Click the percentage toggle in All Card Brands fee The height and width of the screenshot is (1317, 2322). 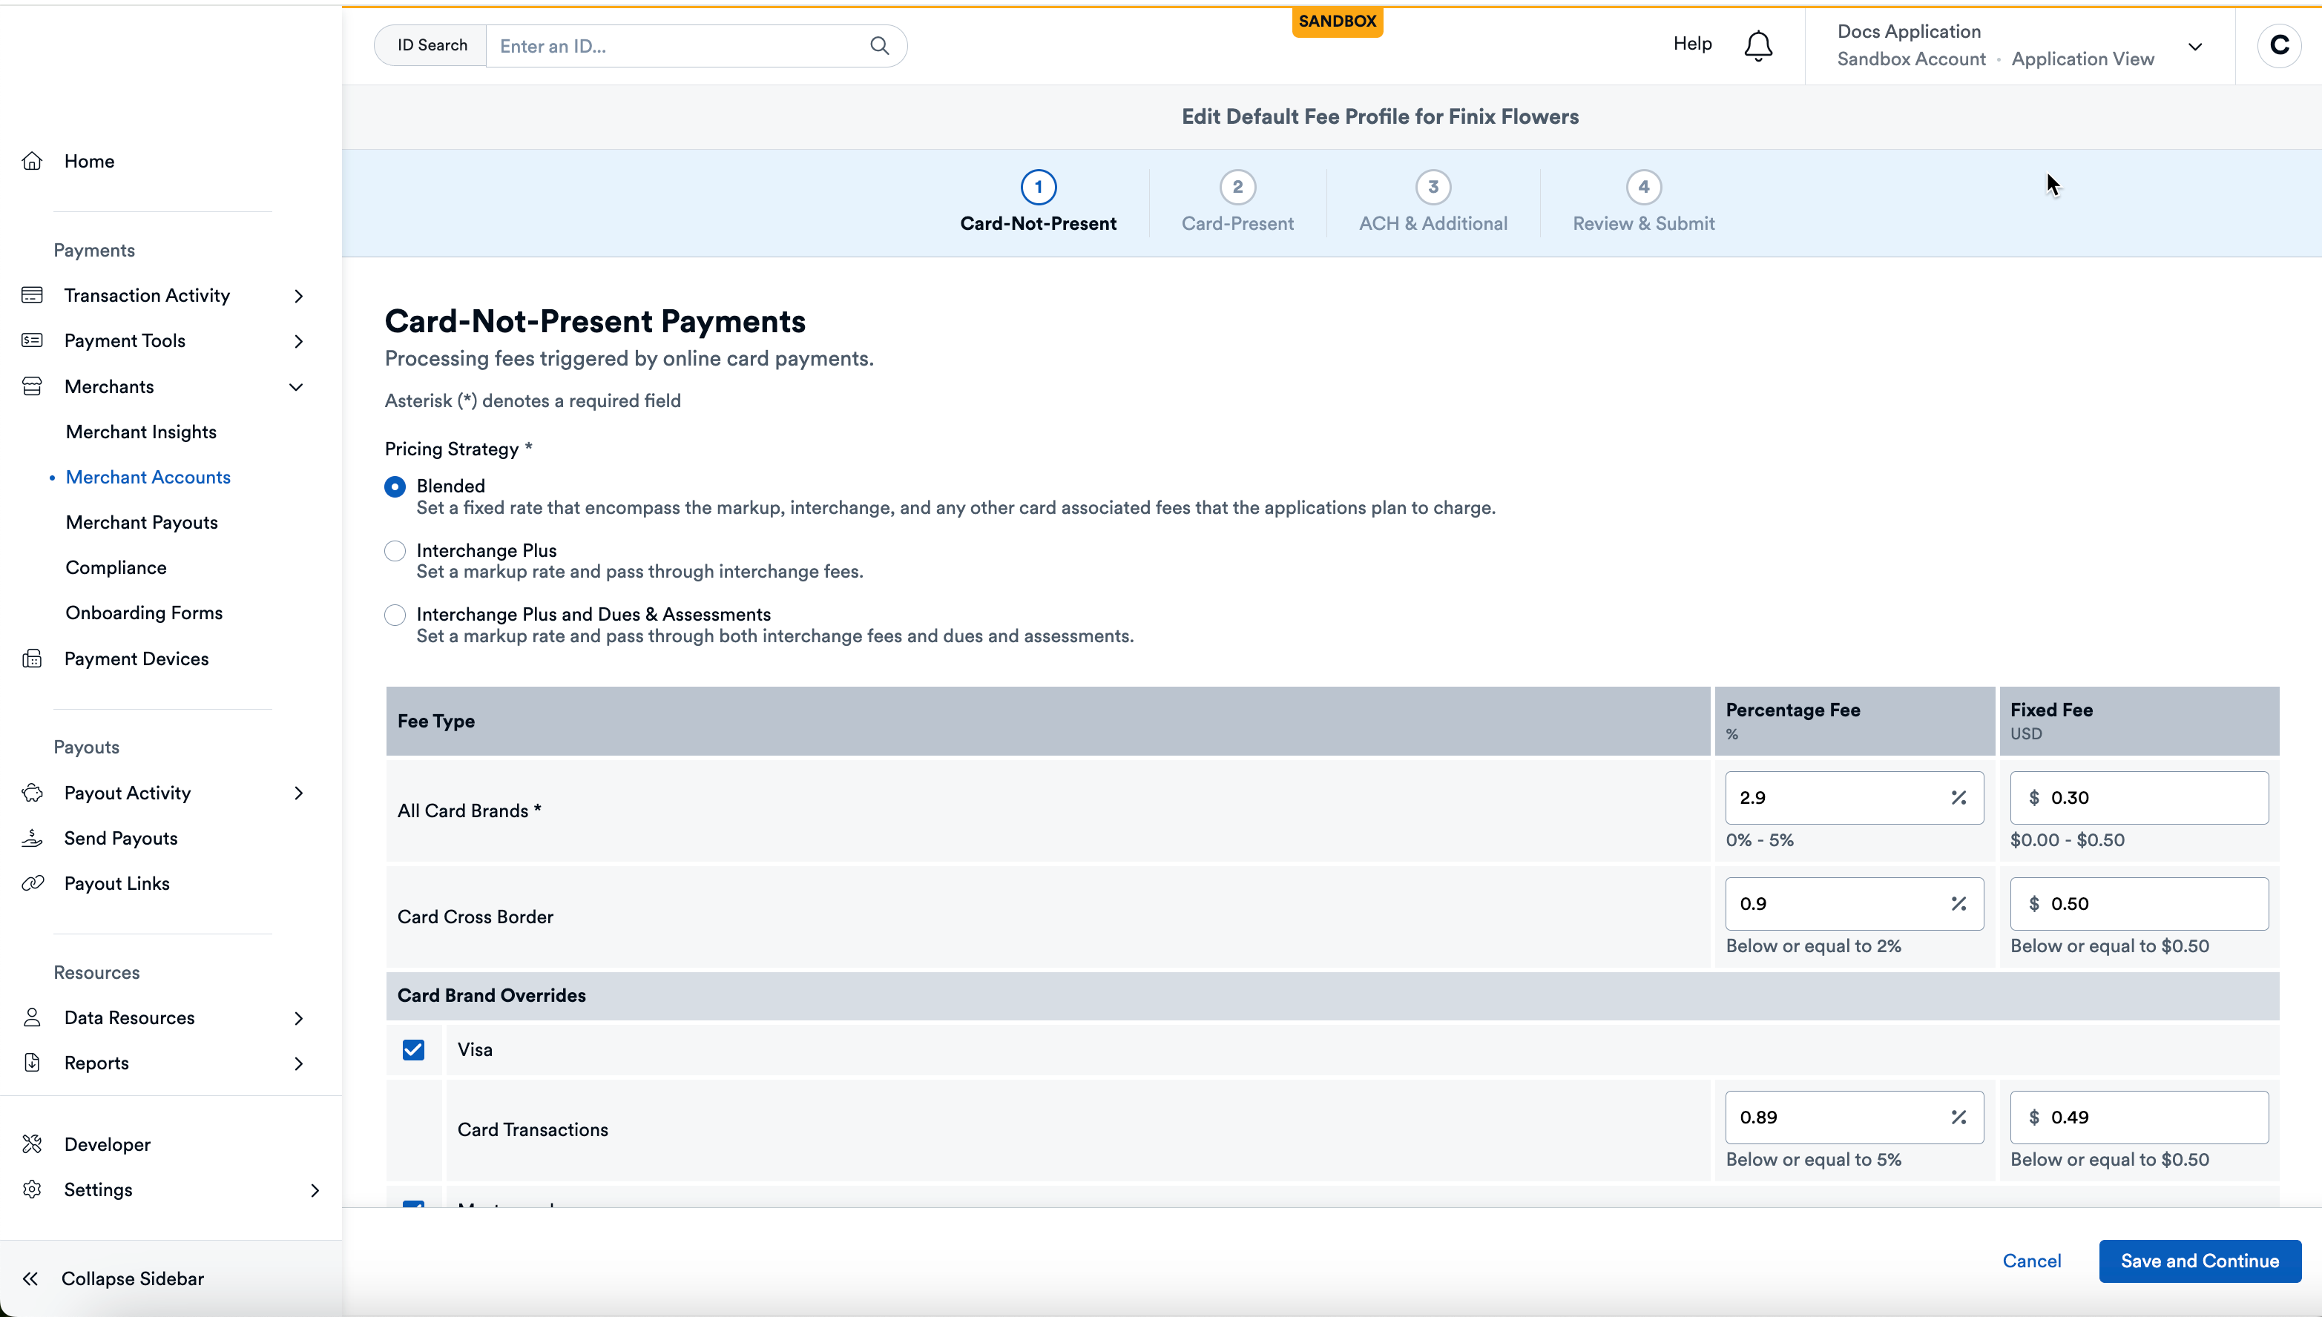(x=1960, y=797)
